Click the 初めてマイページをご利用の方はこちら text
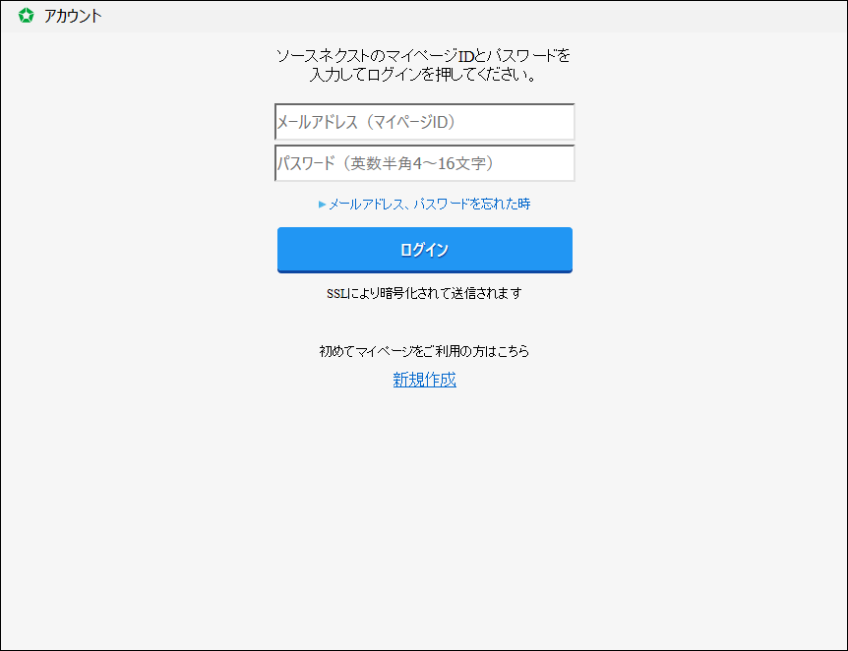 tap(425, 351)
